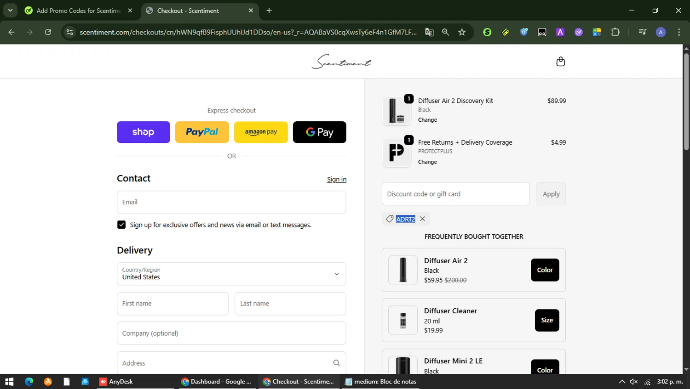The image size is (690, 389).
Task: Click the browser forward arrow
Action: click(x=29, y=32)
